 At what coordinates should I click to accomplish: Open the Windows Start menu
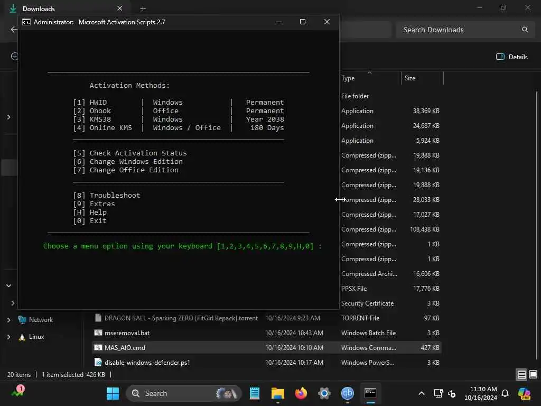(113, 393)
